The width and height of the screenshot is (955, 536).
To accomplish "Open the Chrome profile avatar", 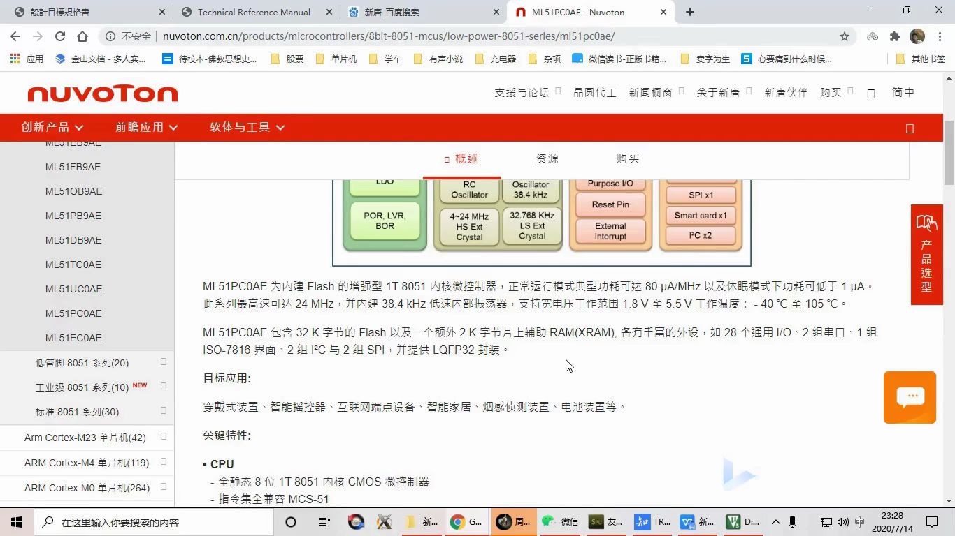I will (x=917, y=36).
